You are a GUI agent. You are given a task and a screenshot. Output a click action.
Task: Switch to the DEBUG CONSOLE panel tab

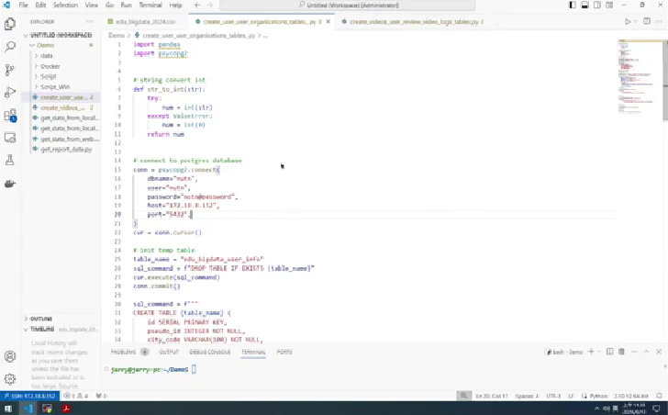point(209,352)
